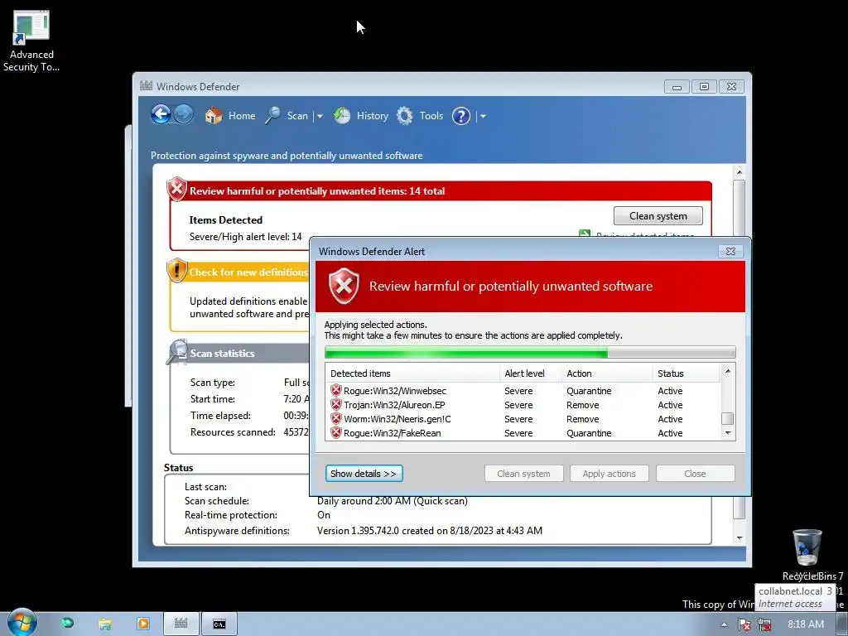Click yellow shield icon beside Check for new definitions
This screenshot has width=848, height=636.
[x=176, y=270]
